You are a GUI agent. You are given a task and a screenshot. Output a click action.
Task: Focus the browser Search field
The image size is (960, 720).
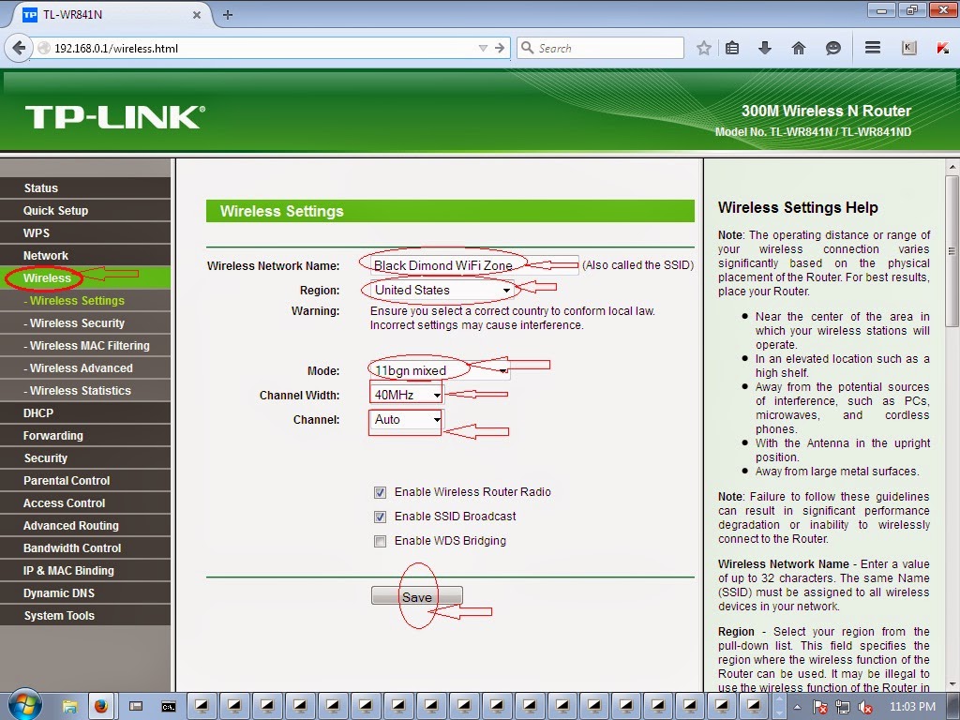(x=601, y=48)
